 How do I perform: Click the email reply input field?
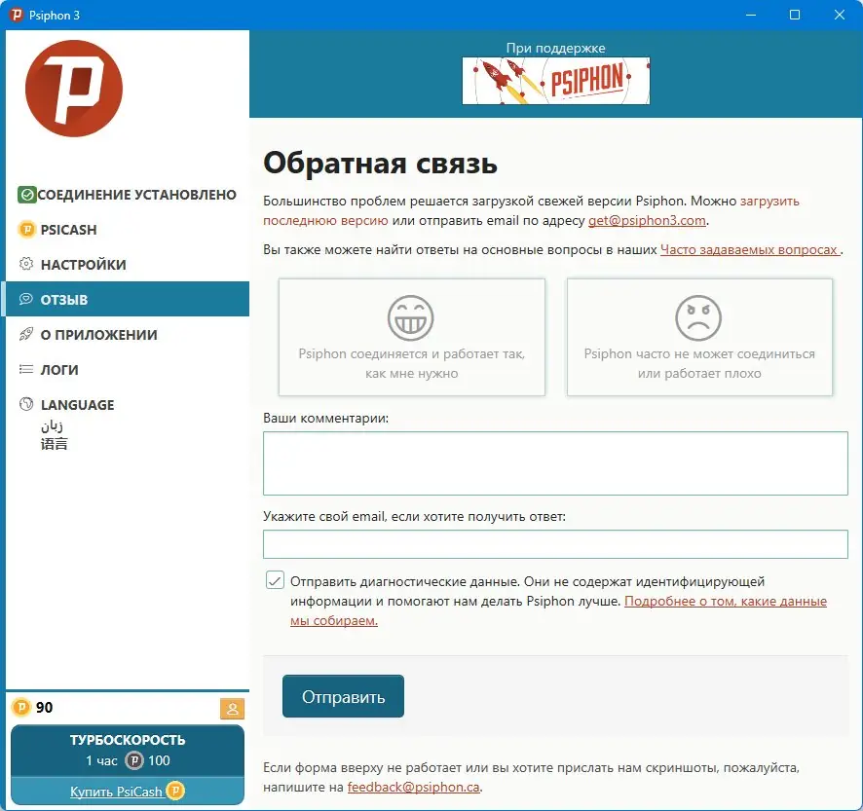(555, 544)
